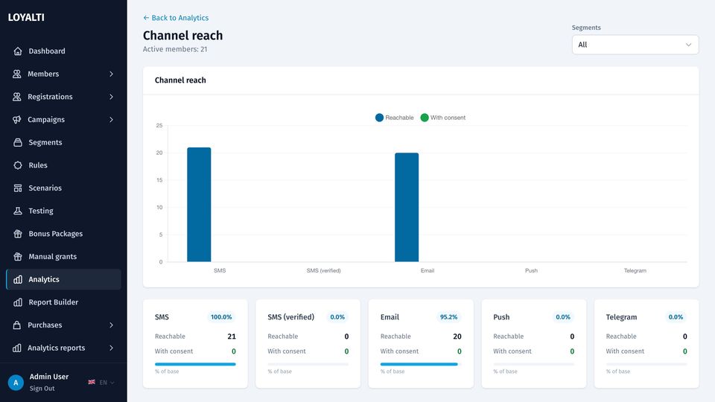This screenshot has width=715, height=402.
Task: Navigate to Report Builder
Action: coord(63,302)
